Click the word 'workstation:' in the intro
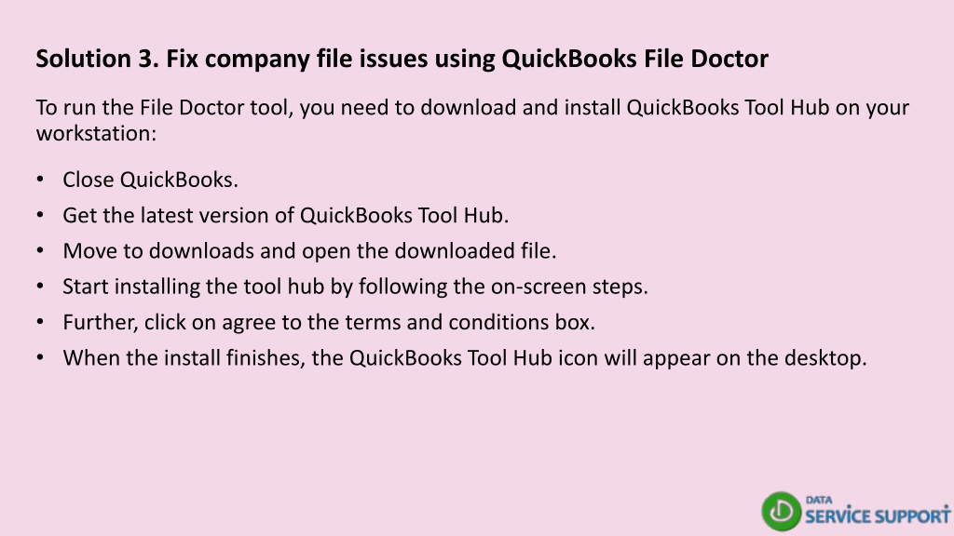954x536 pixels. [96, 132]
